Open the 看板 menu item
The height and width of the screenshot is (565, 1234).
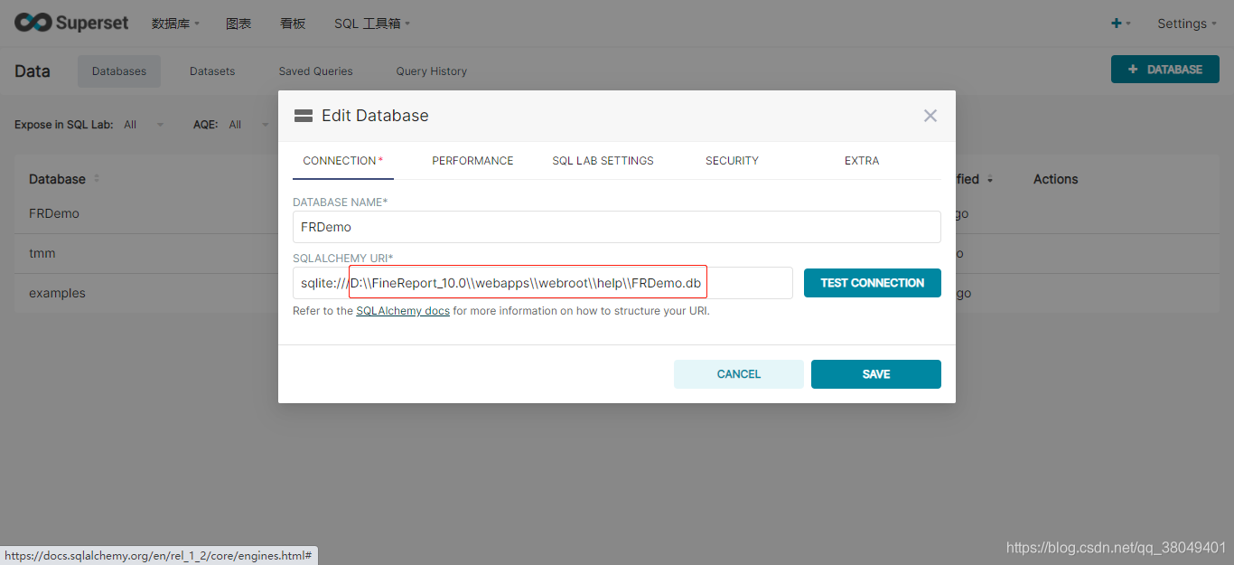click(x=293, y=24)
